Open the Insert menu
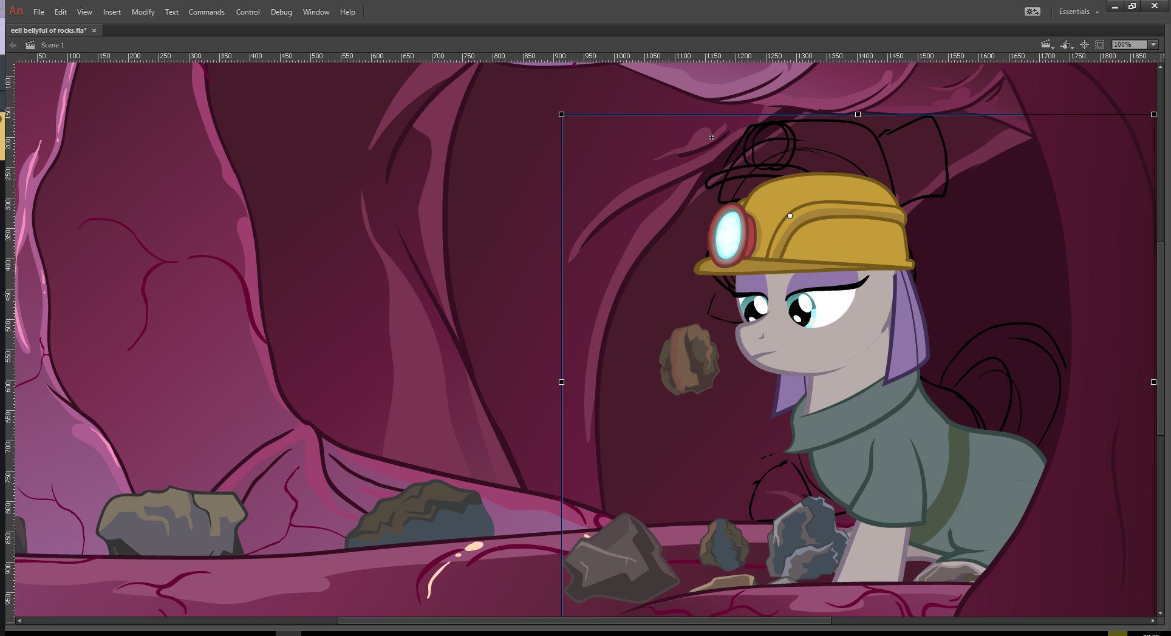The height and width of the screenshot is (636, 1171). click(112, 12)
